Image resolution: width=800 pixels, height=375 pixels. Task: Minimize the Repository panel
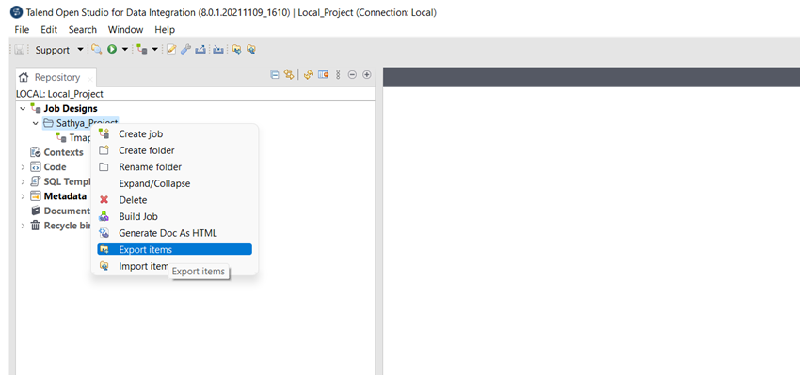pos(352,75)
